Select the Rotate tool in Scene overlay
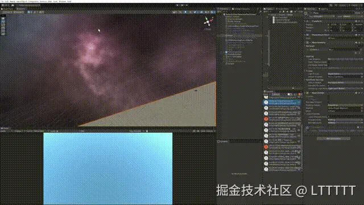The width and height of the screenshot is (364, 205). pyautogui.click(x=3, y=24)
